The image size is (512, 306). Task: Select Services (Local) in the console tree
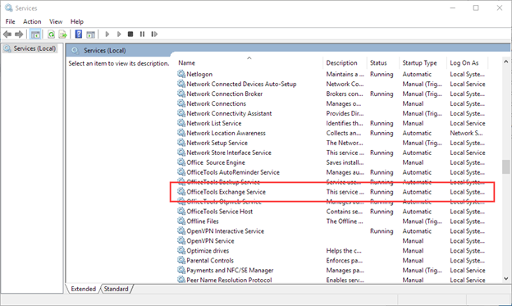tap(30, 48)
